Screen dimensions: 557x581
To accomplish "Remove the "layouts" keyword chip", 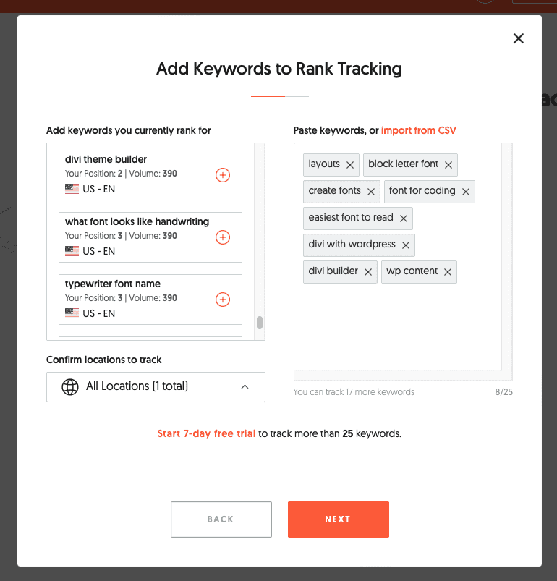I will [x=350, y=164].
